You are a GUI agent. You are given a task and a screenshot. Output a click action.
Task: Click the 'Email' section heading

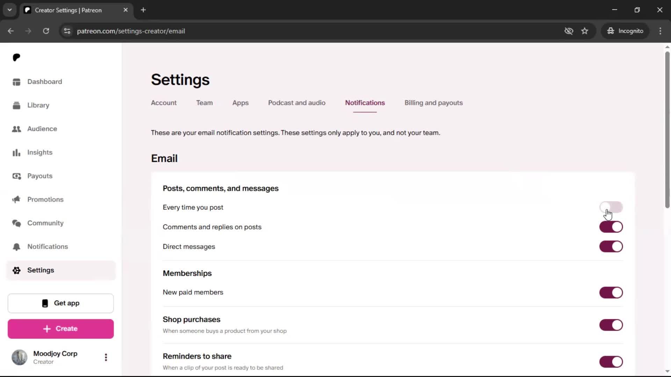tap(164, 158)
